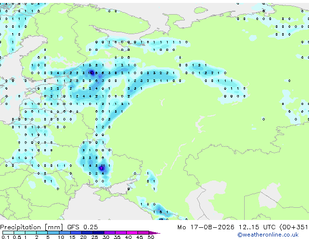Click the legend swatch between 10 and 15
This screenshot has height=239, width=309.
64,233
